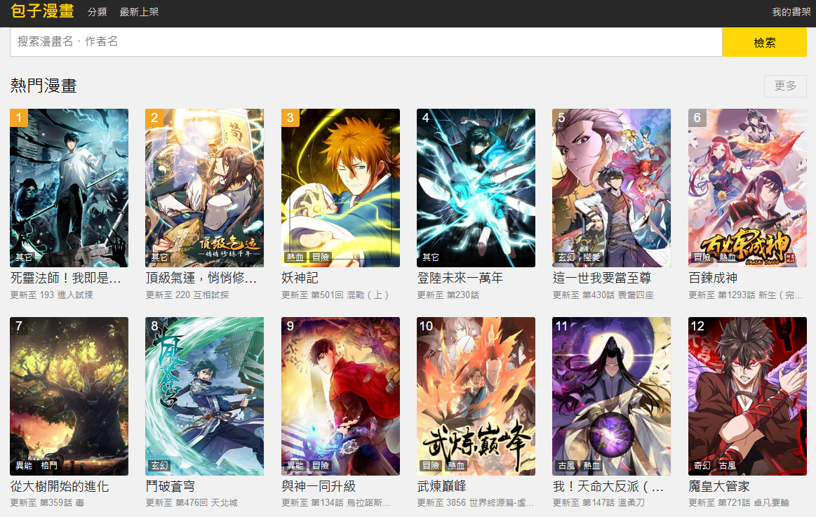Select 其它 tag on 頂級氣運 cover

pyautogui.click(x=159, y=257)
